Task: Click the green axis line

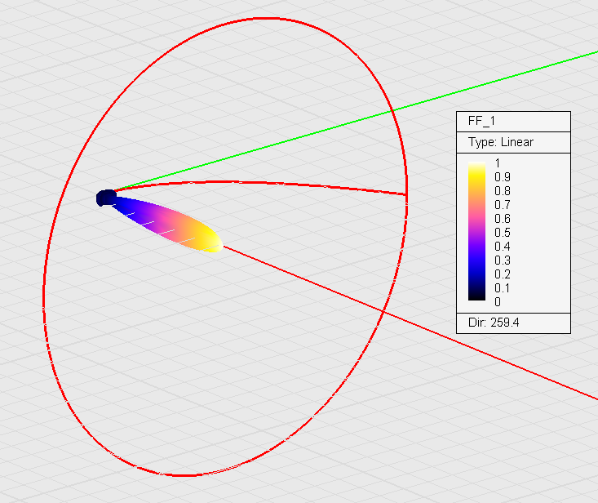Action: 355,122
